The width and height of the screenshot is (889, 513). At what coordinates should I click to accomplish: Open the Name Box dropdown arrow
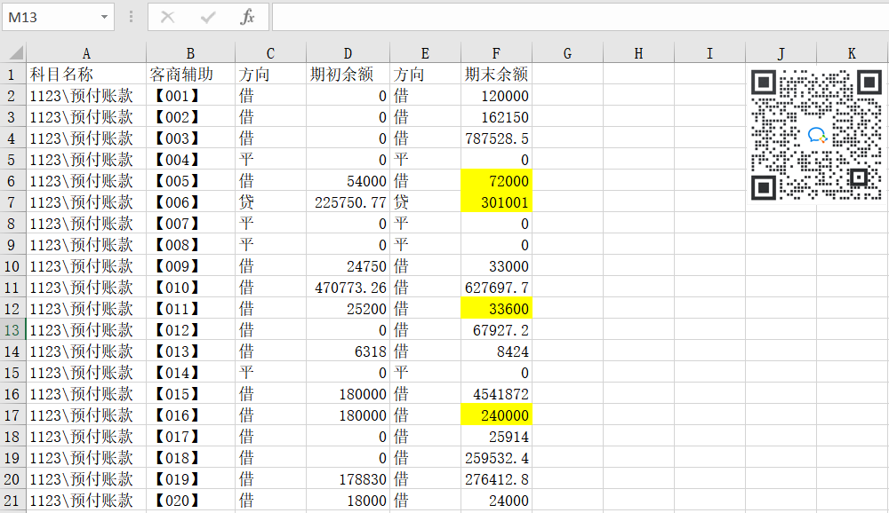[104, 17]
